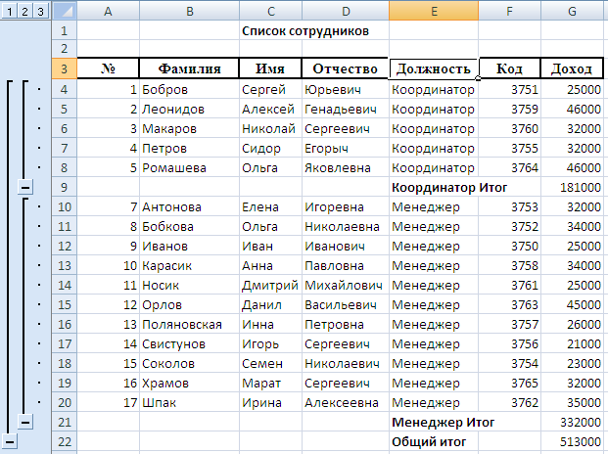
Task: Select column C header
Action: pyautogui.click(x=270, y=11)
